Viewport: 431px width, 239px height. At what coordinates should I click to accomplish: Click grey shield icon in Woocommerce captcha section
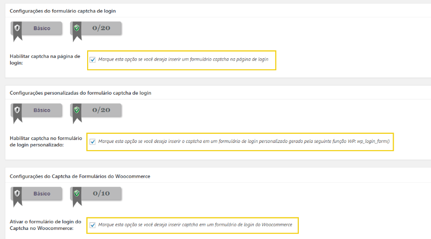(17, 193)
